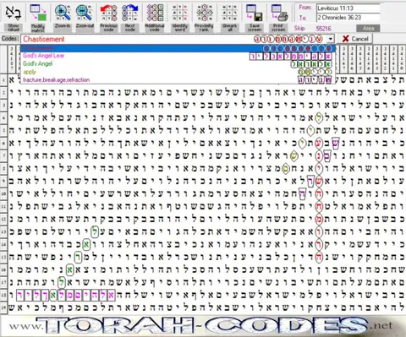
Task: Toggle the Show nikud icon
Action: (x=13, y=13)
